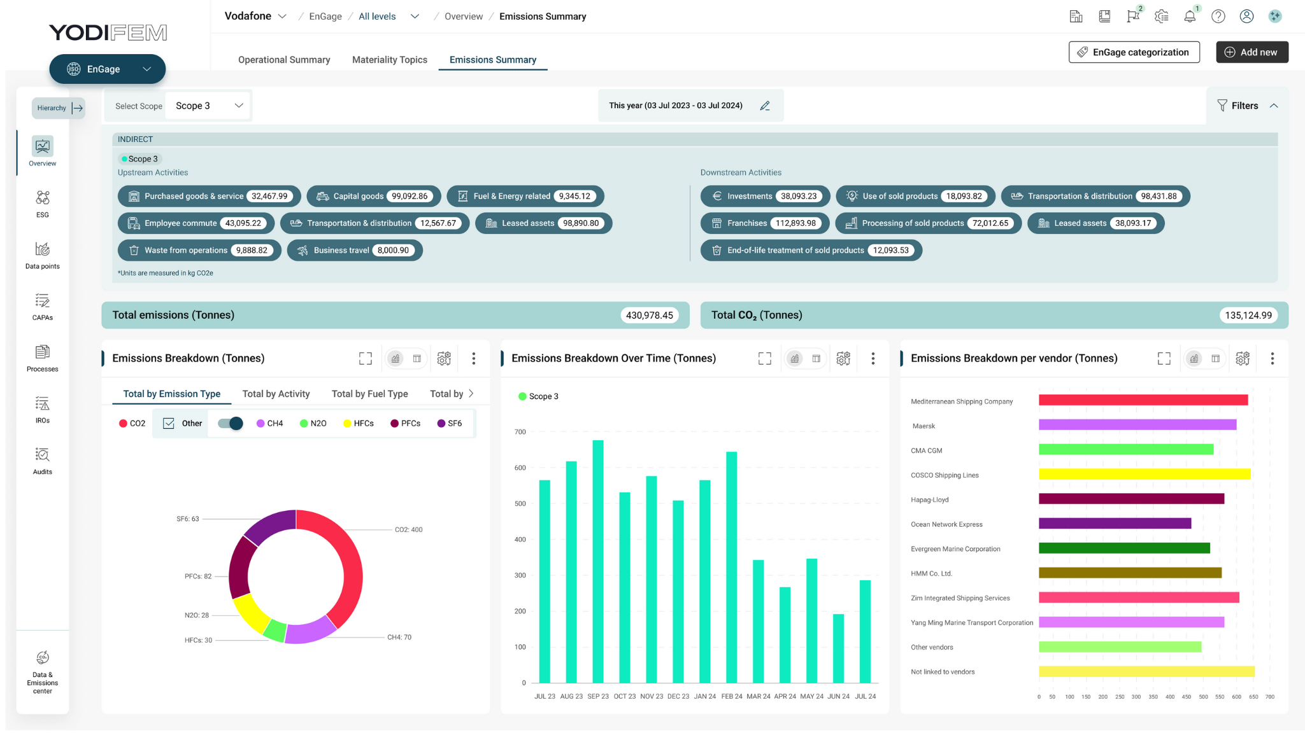This screenshot has height=733, width=1305.
Task: Open the flag notifications icon
Action: click(1133, 17)
